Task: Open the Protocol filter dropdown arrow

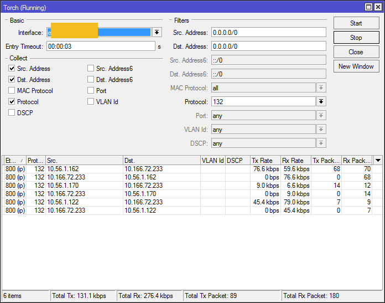Action: tap(321, 101)
